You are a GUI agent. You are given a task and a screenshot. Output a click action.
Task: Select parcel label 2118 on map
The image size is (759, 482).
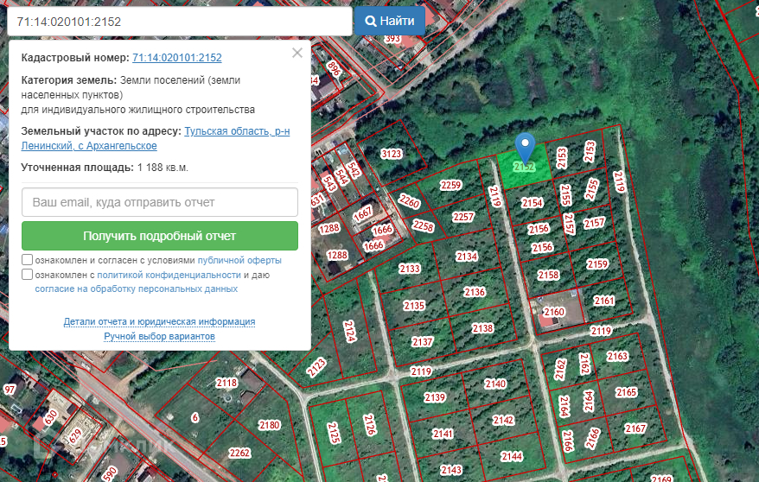(x=226, y=383)
